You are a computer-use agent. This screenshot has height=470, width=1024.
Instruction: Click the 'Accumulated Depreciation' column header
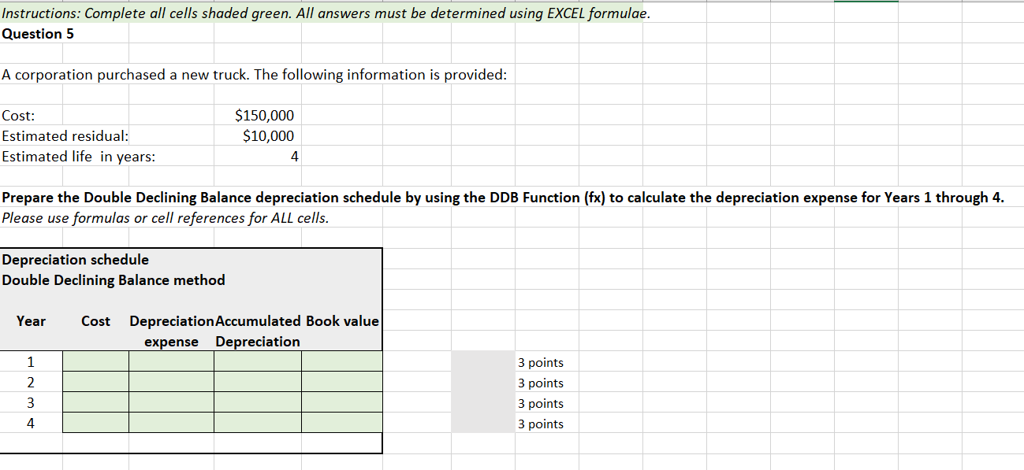coord(258,331)
